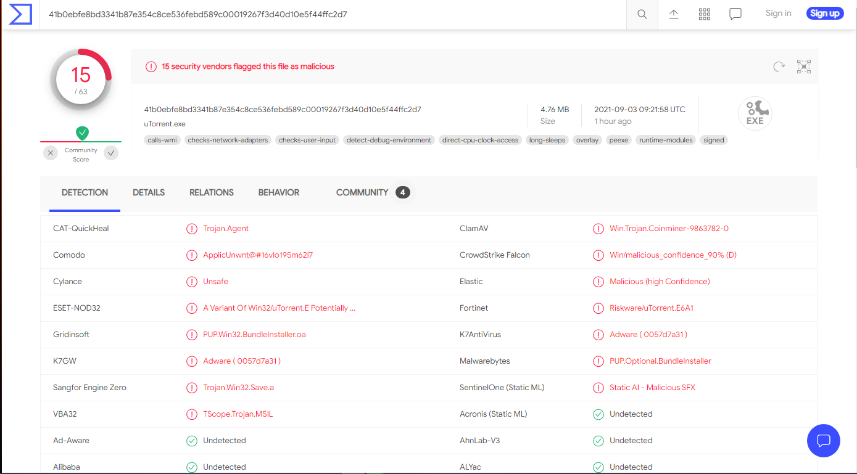Click the similar files graph icon
The height and width of the screenshot is (474, 857).
click(x=803, y=67)
